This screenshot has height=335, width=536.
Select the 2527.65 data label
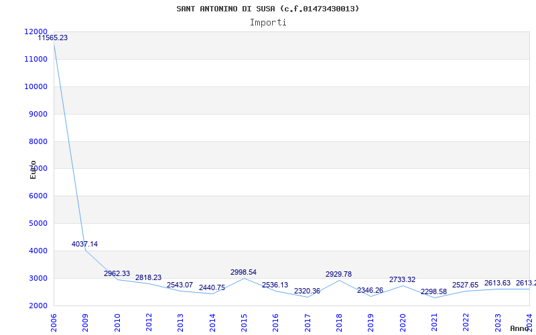point(465,285)
